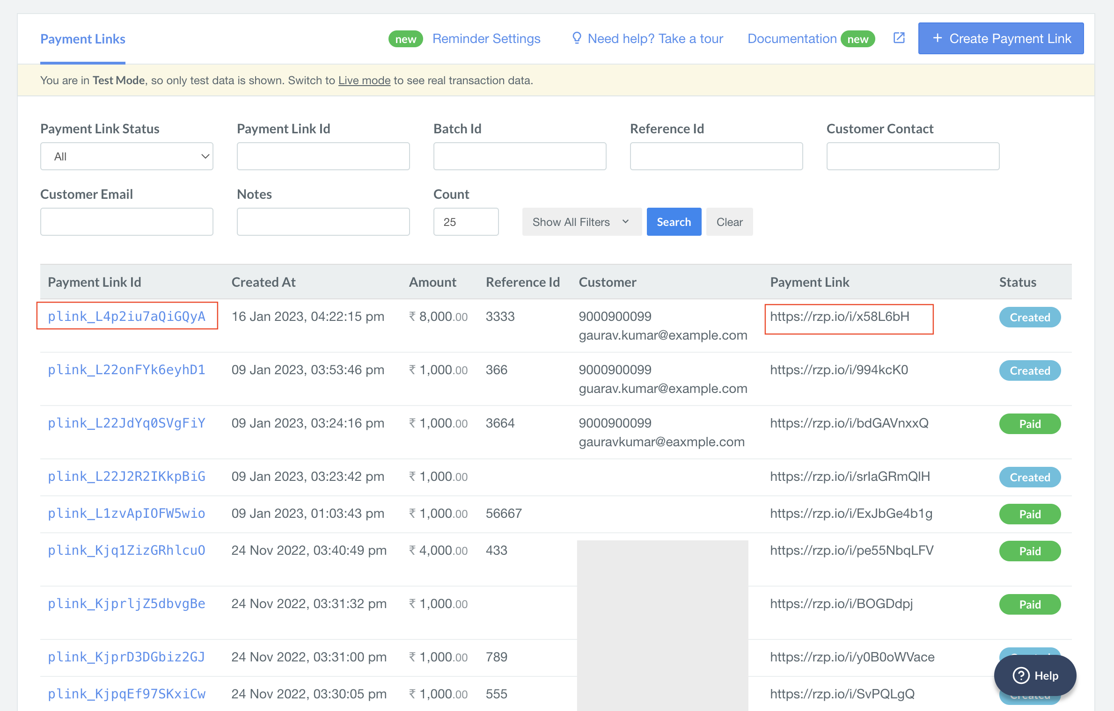
Task: Open payment link plink_L22J2R2IKkpBiG
Action: tap(127, 476)
